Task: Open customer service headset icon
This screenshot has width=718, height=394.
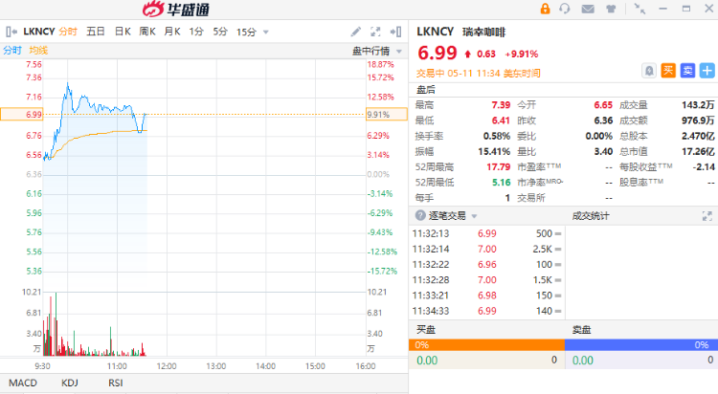Action: (565, 10)
